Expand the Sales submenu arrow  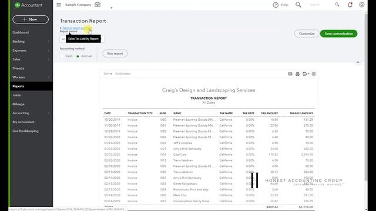click(49, 59)
